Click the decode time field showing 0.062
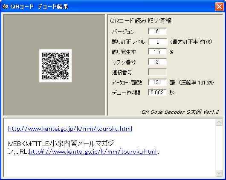The width and height of the screenshot is (226, 180). pyautogui.click(x=157, y=93)
